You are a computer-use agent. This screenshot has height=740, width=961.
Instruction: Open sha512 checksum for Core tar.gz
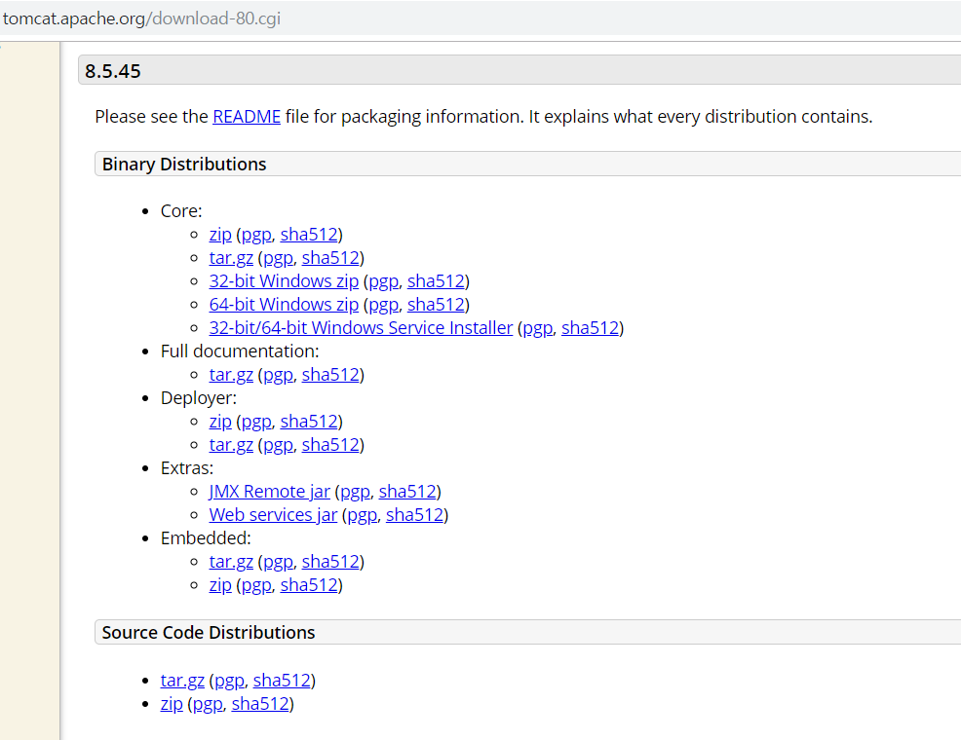[330, 258]
